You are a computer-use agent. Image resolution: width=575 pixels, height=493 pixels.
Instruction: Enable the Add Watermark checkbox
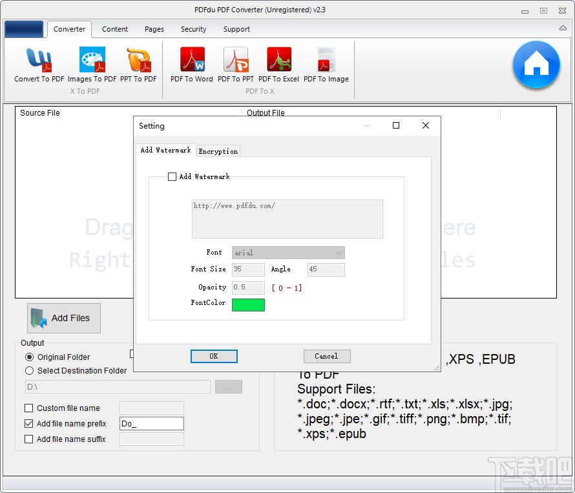point(172,176)
